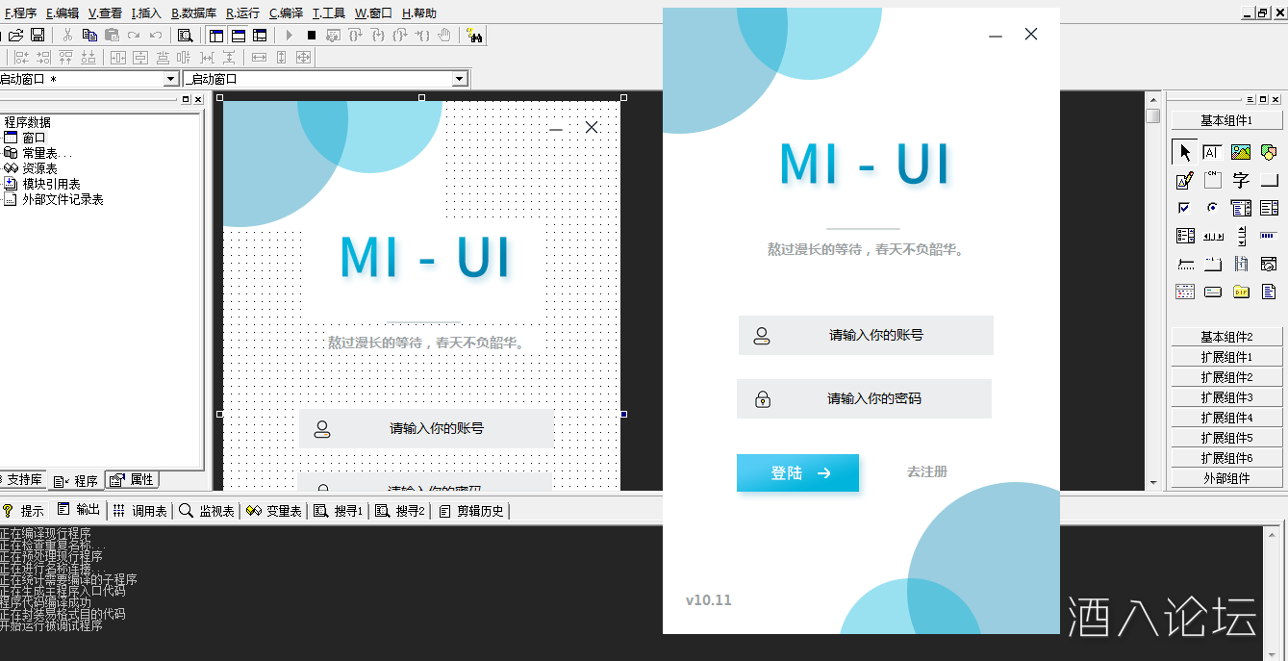Click the 去注册 link

pyautogui.click(x=926, y=471)
